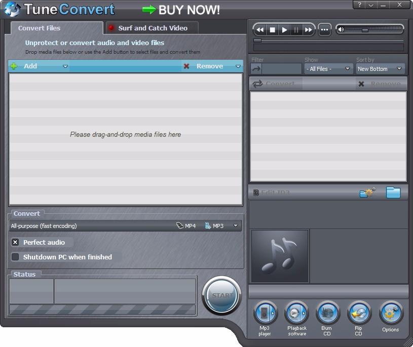Enable Shutdown PC when finished checkbox
Screen dimensions: 413x347
(15, 257)
